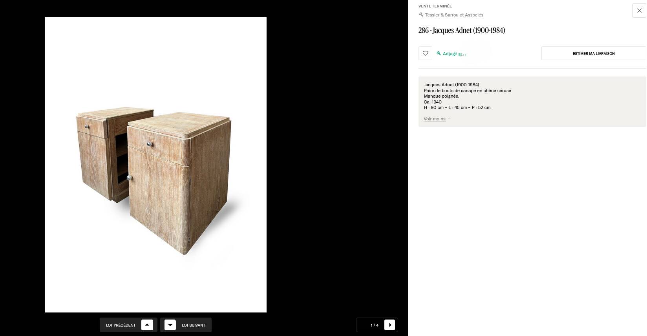
Task: Show next photo with right arrow
Action: pyautogui.click(x=389, y=325)
